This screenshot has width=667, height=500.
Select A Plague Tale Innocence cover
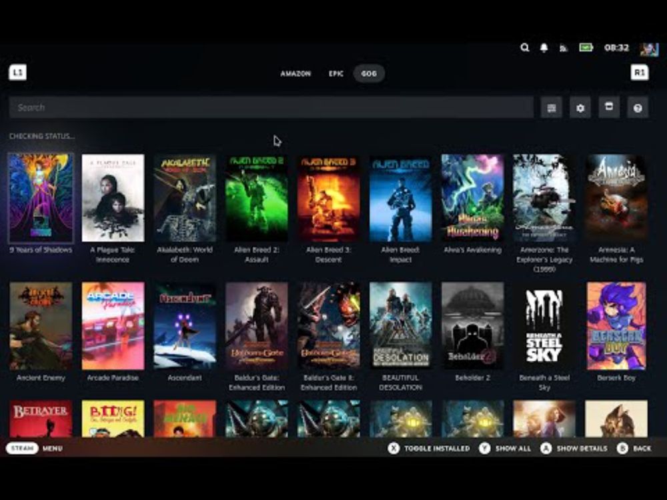point(113,198)
